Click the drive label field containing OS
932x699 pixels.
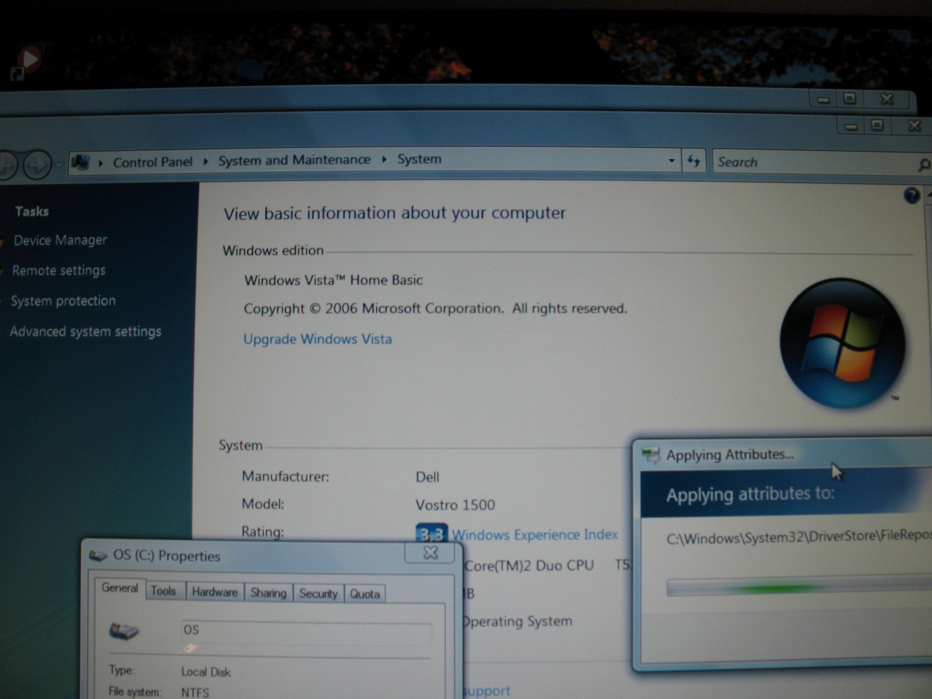coord(306,634)
